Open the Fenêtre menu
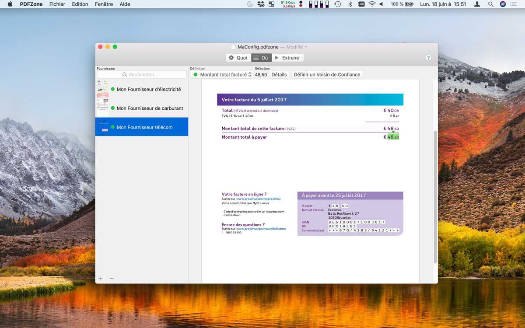525x328 pixels. tap(104, 4)
